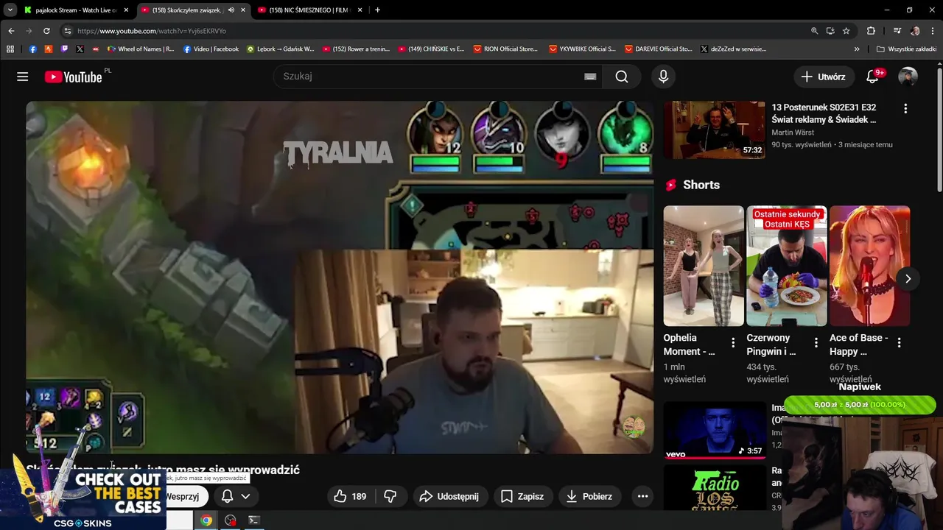
Task: Open the X bookmark icon
Action: 80,49
